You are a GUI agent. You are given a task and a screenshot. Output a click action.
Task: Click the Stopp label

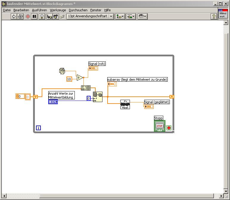[x=158, y=118]
